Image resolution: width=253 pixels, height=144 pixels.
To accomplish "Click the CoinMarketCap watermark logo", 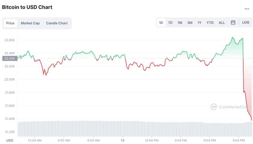I will click(x=230, y=107).
